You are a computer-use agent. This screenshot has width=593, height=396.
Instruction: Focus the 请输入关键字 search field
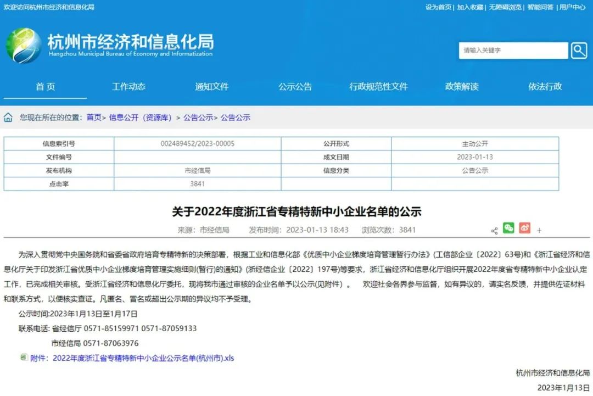(x=513, y=51)
